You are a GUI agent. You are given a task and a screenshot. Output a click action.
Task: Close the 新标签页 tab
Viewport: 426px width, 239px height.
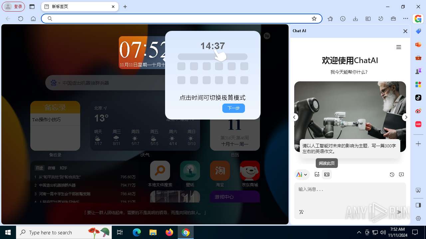(113, 7)
